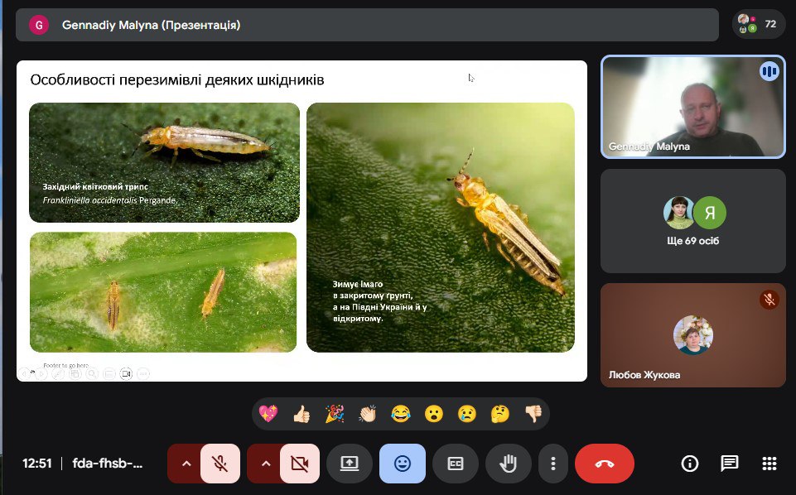Viewport: 796px width, 495px height.
Task: Open the "Ще 69 осіб" participants tile
Action: click(x=692, y=221)
